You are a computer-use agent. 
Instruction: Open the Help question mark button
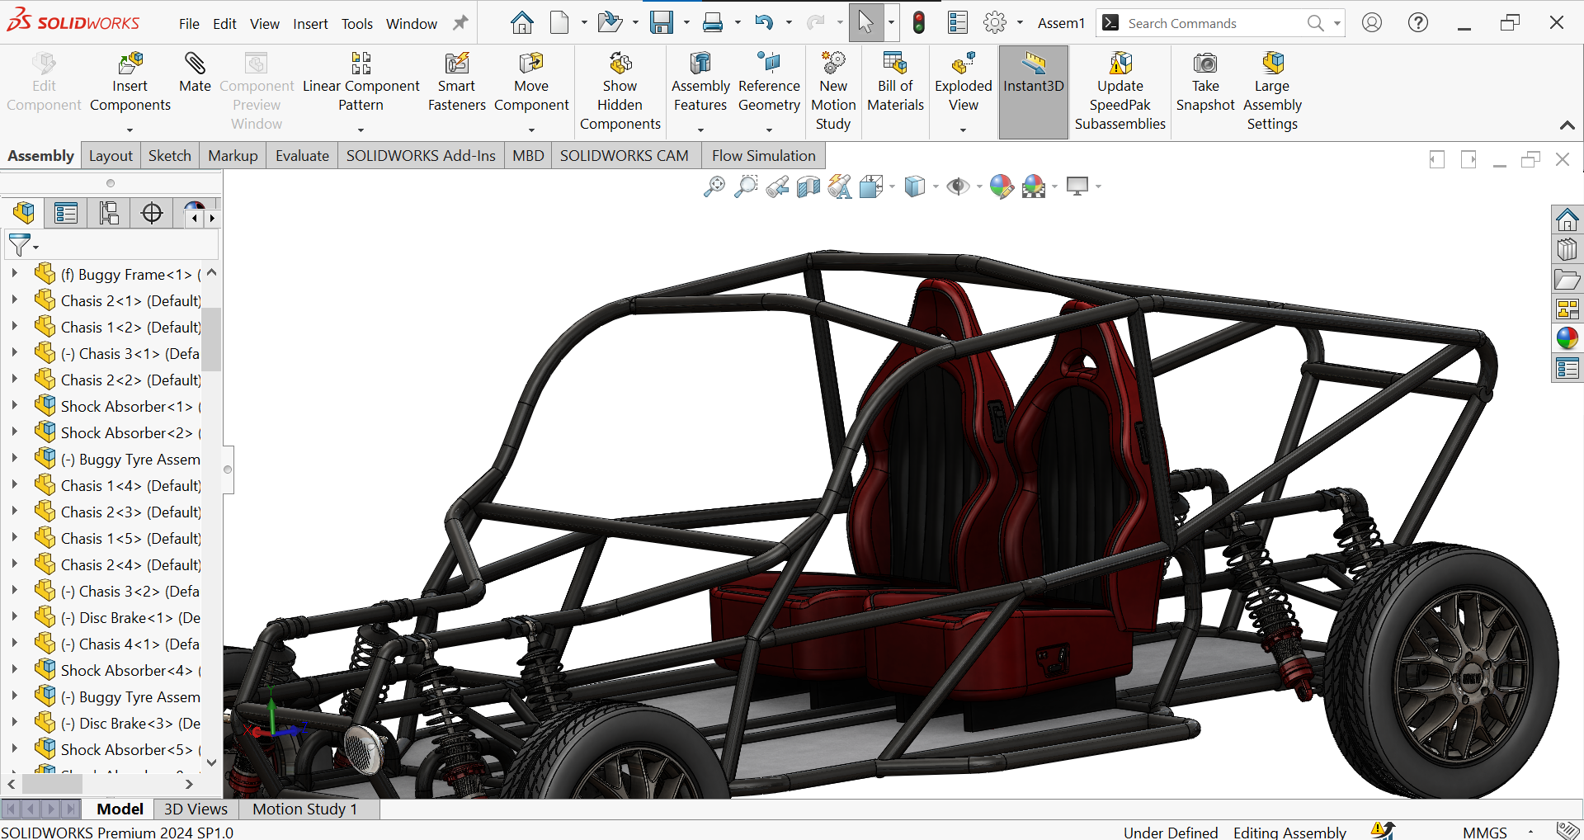pos(1418,22)
